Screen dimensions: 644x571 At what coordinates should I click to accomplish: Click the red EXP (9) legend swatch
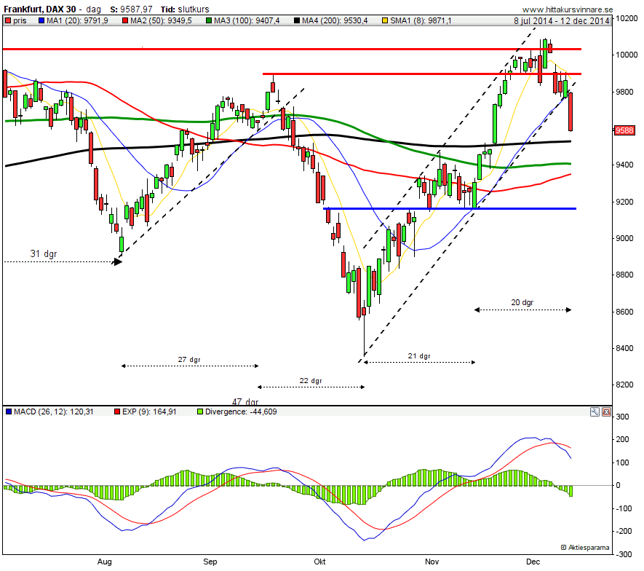click(117, 412)
